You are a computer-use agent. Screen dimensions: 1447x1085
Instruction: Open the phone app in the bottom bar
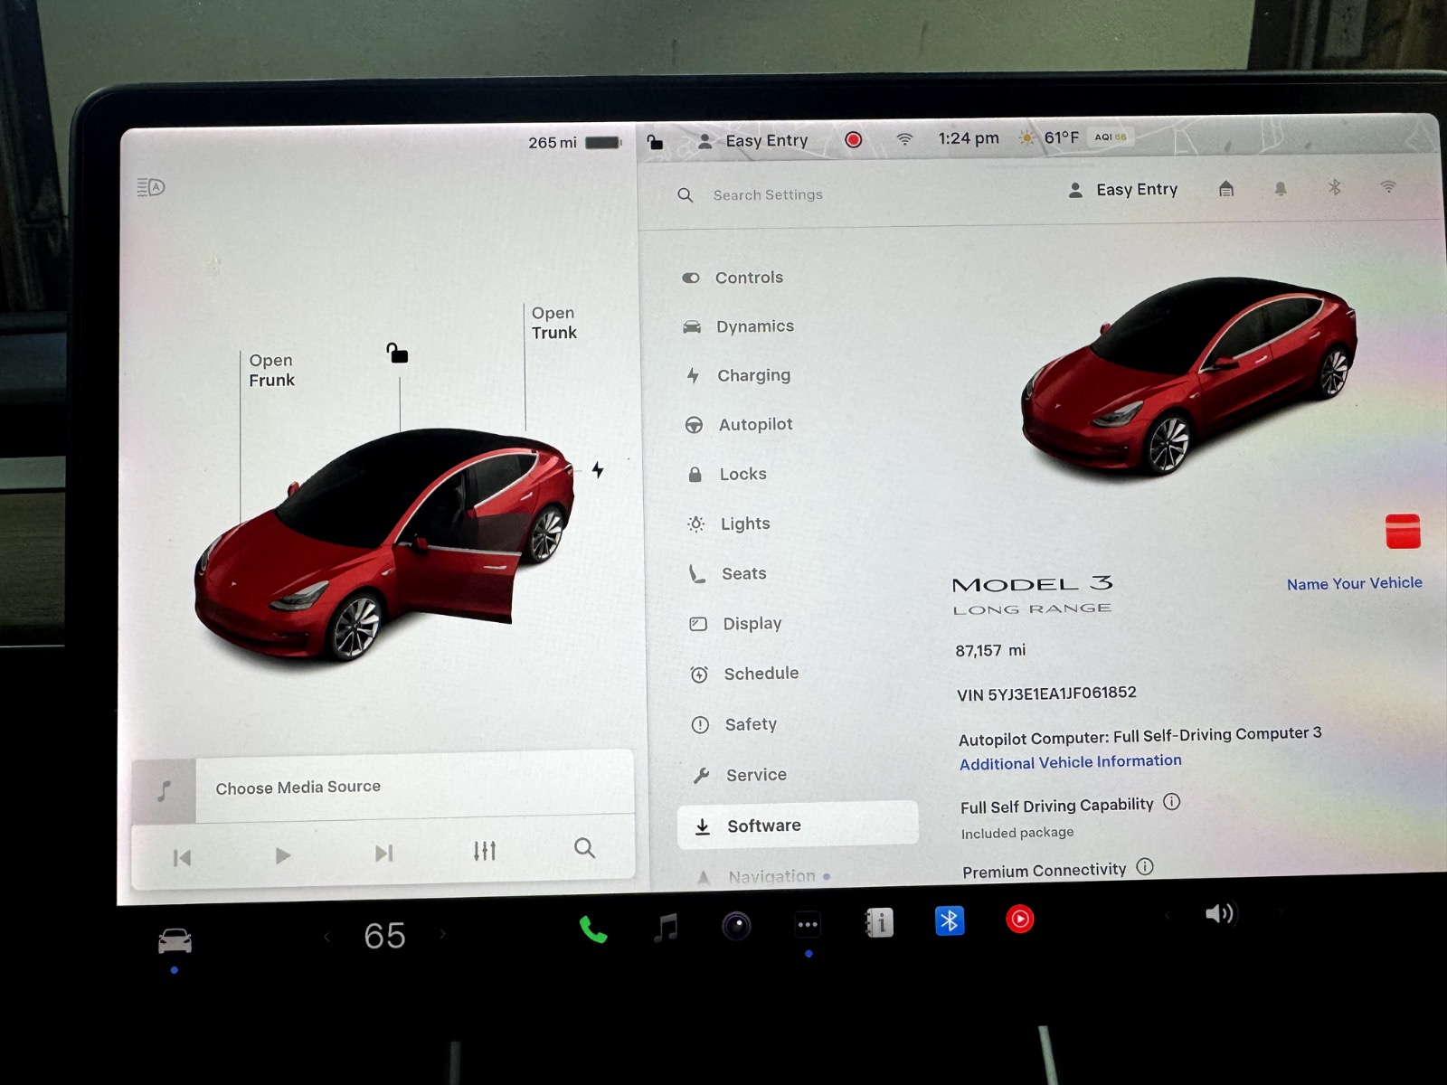point(592,929)
